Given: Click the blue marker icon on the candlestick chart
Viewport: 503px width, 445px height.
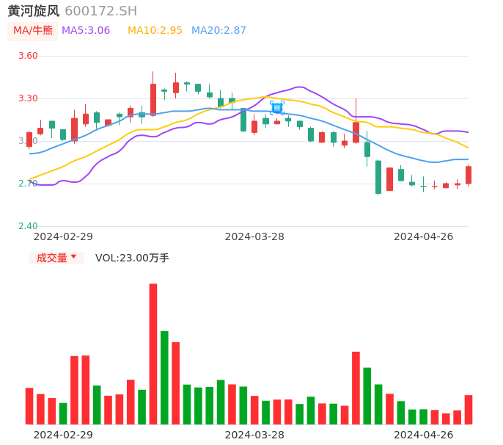Looking at the screenshot, I should [x=277, y=108].
